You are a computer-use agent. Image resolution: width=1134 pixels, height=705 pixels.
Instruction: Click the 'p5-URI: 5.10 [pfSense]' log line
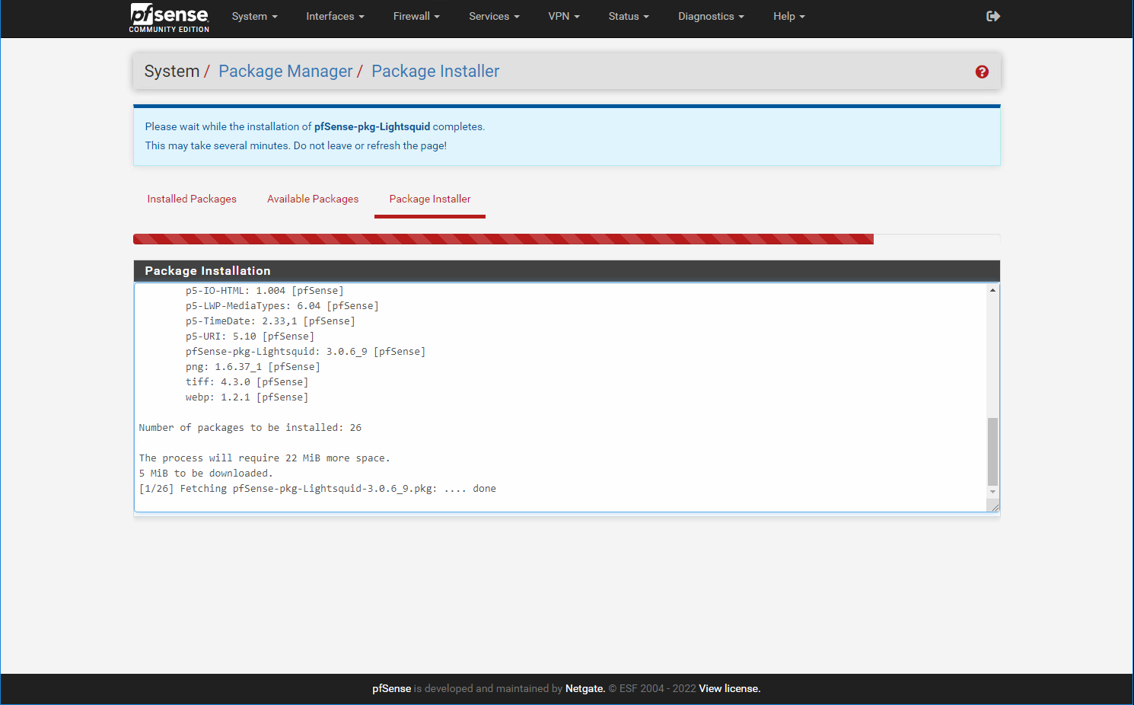click(250, 337)
